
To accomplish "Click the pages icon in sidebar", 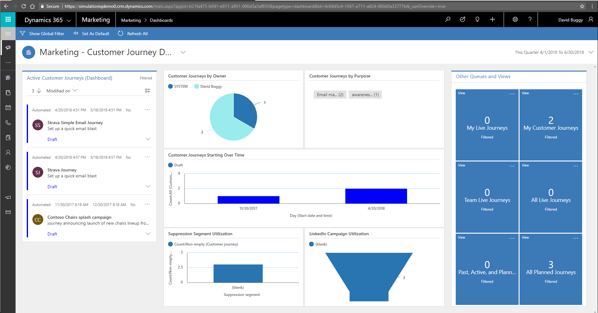I will (x=8, y=92).
